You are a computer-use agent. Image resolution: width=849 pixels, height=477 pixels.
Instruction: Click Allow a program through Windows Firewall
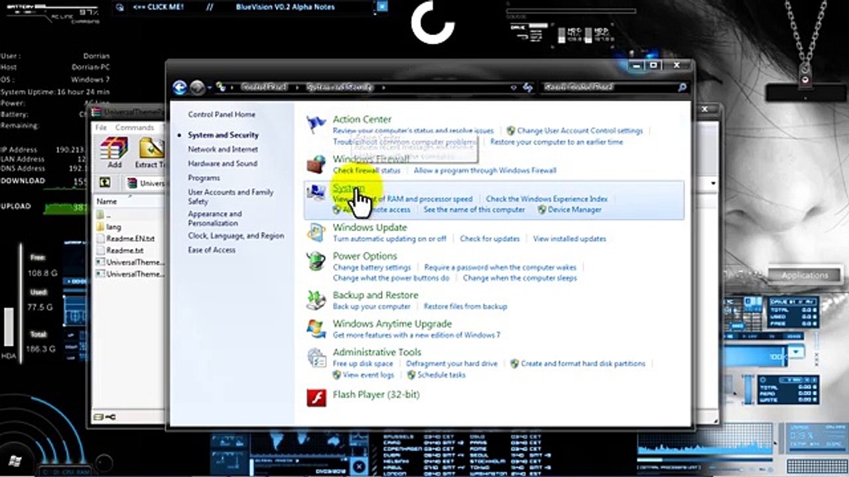click(x=485, y=171)
